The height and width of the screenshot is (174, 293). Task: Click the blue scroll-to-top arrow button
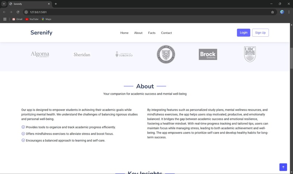click(x=283, y=167)
